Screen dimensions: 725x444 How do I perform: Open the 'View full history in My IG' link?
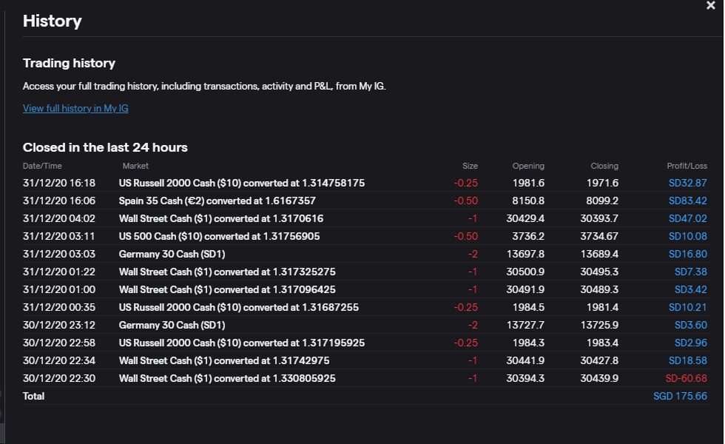[75, 108]
